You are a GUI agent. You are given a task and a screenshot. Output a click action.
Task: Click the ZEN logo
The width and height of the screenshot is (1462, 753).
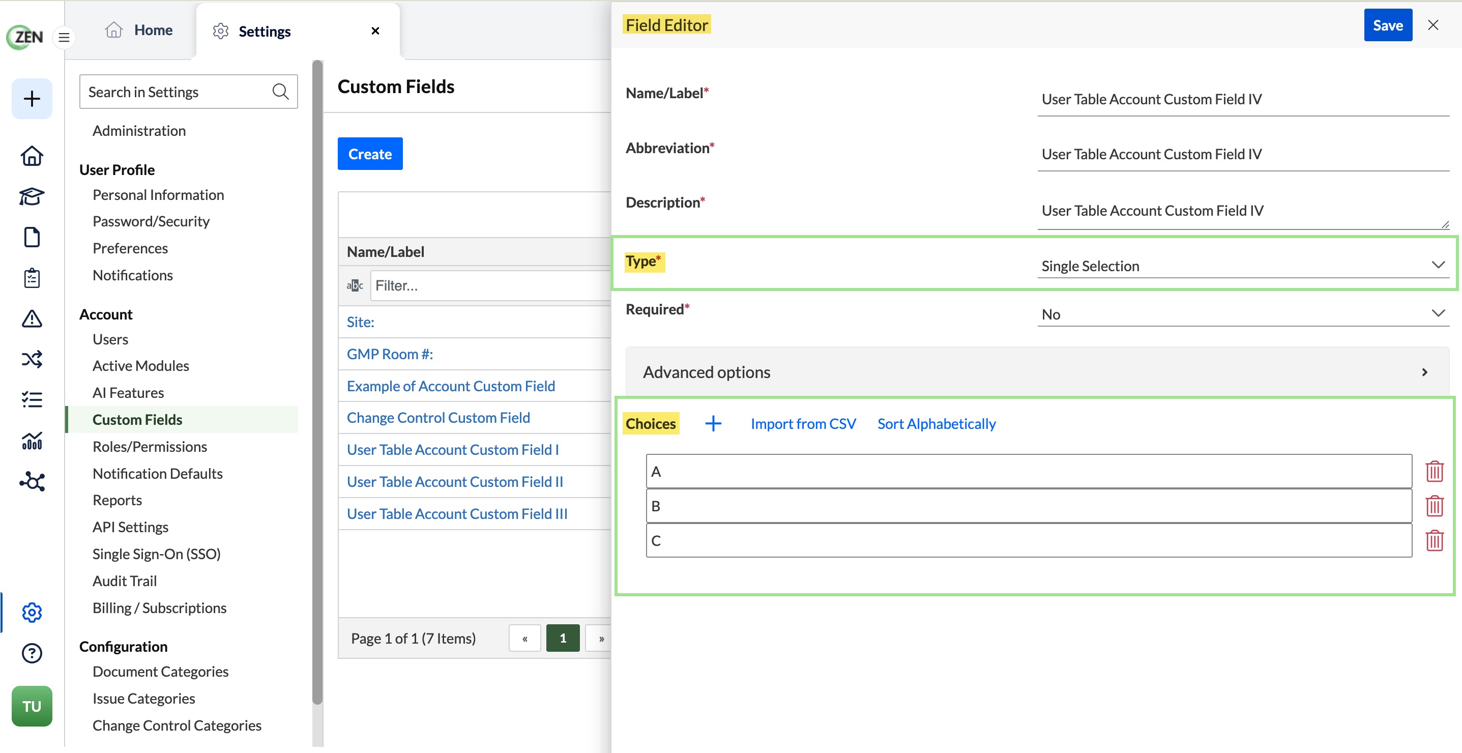tap(25, 38)
